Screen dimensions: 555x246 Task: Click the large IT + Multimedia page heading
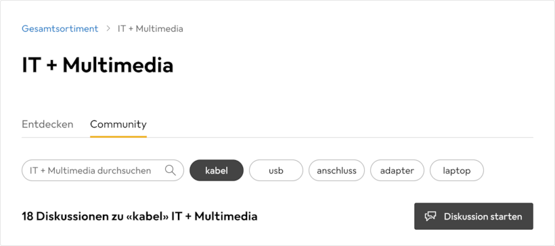click(97, 66)
